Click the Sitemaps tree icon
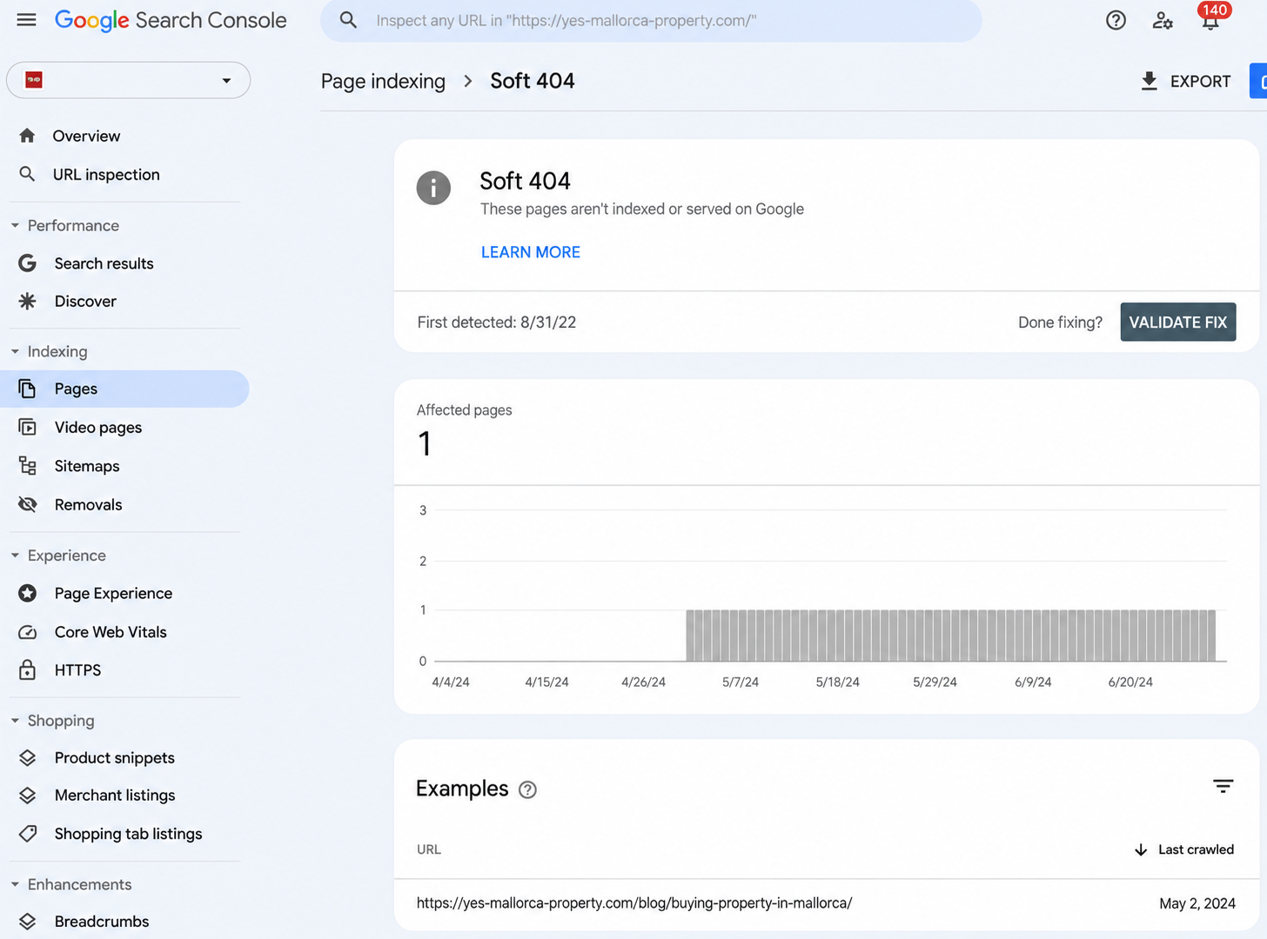Image resolution: width=1267 pixels, height=939 pixels. [x=27, y=466]
